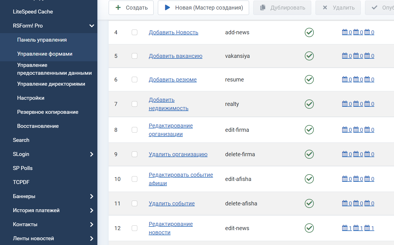This screenshot has width=394, height=245.
Task: Click the Создать button
Action: [x=131, y=8]
